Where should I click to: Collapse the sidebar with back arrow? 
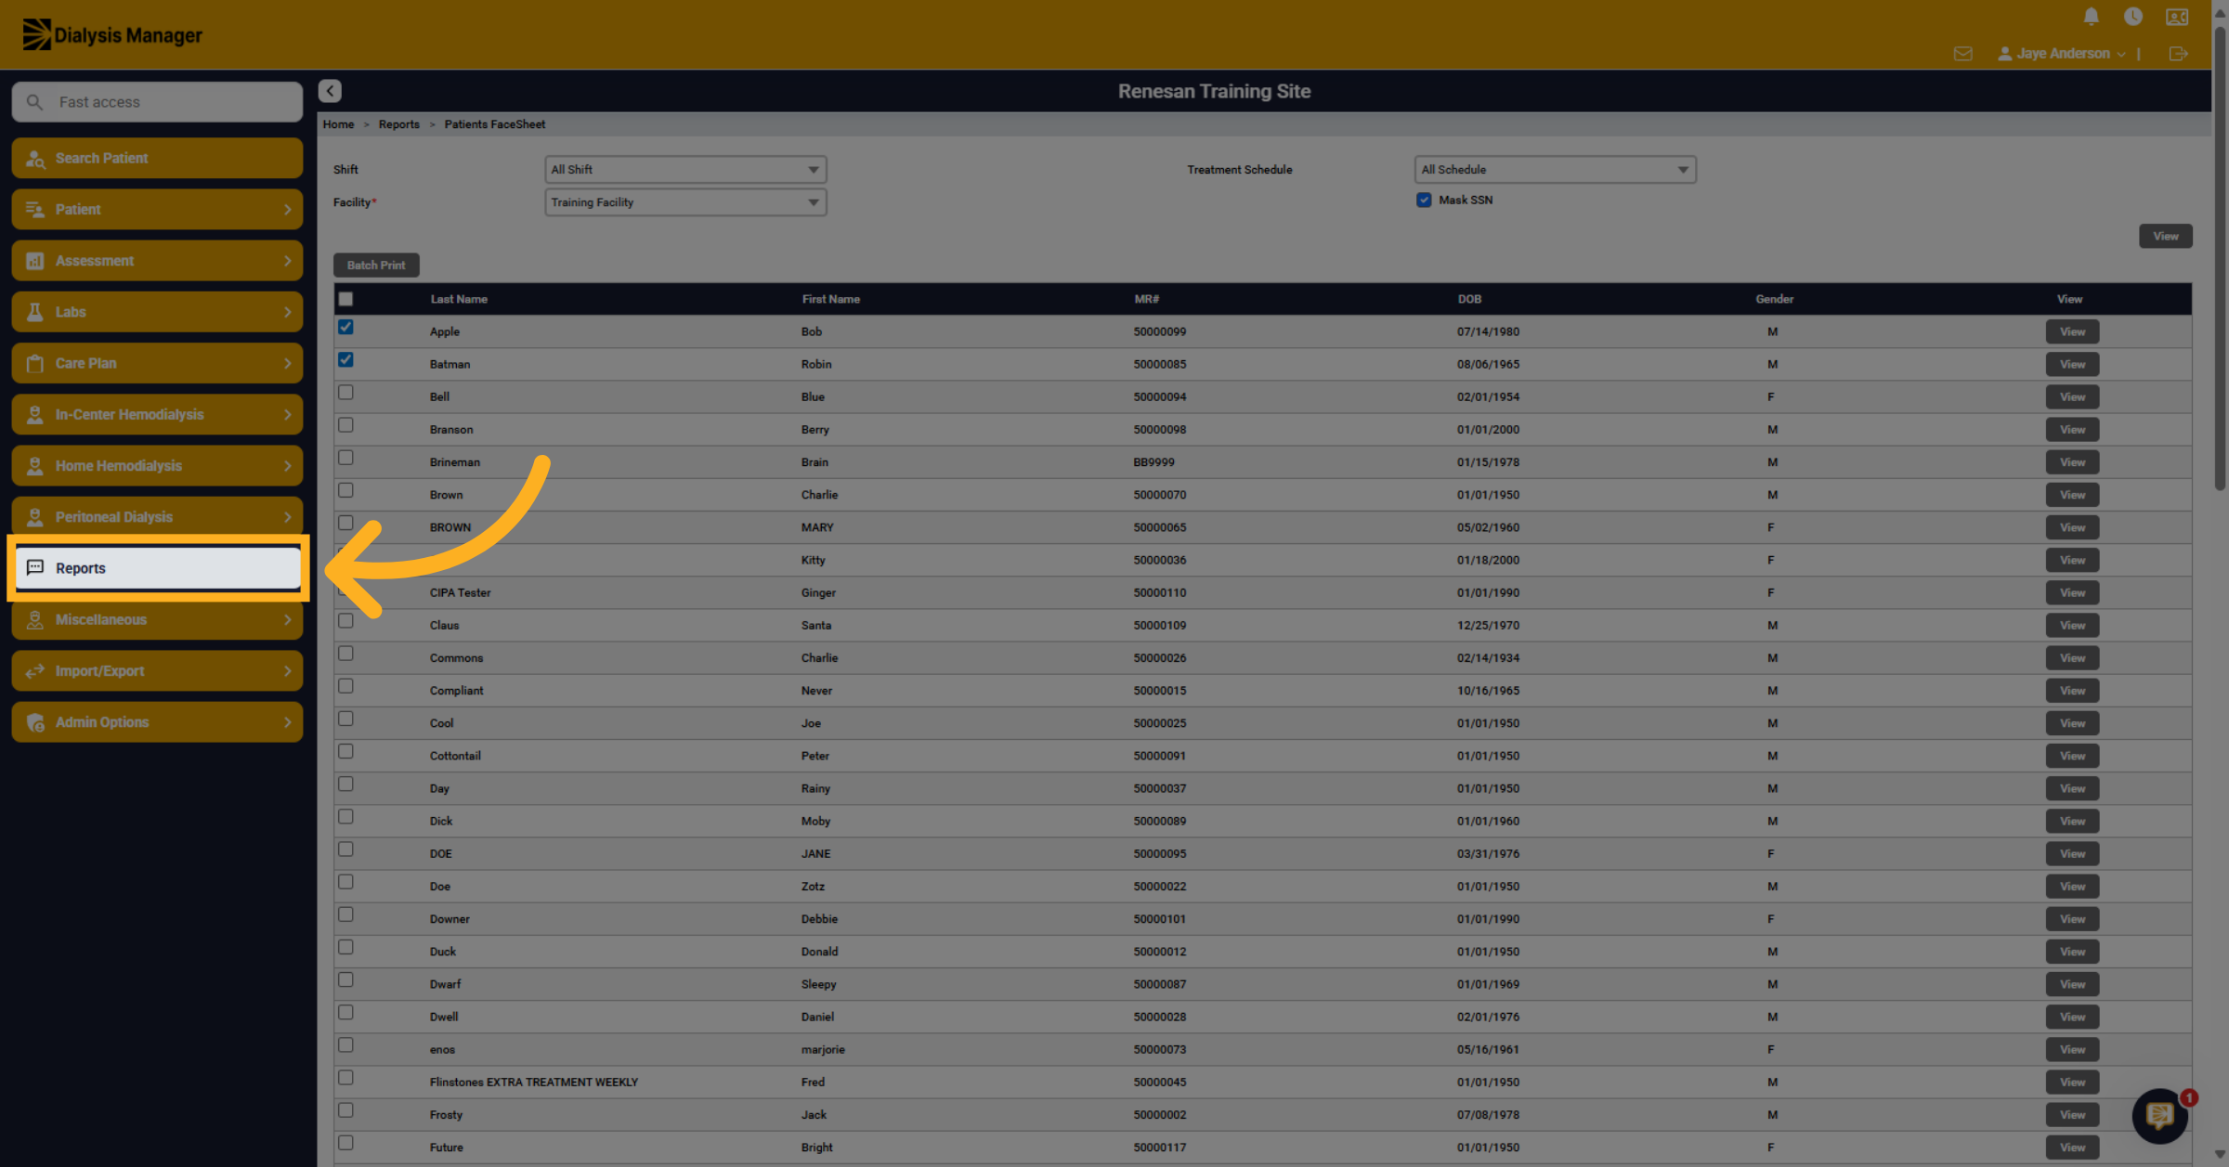(x=330, y=90)
